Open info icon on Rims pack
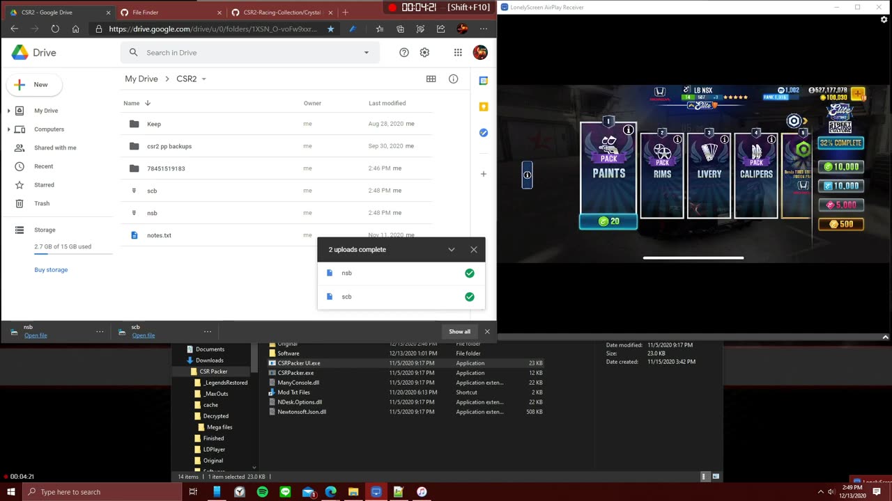892x501 pixels. click(x=677, y=139)
